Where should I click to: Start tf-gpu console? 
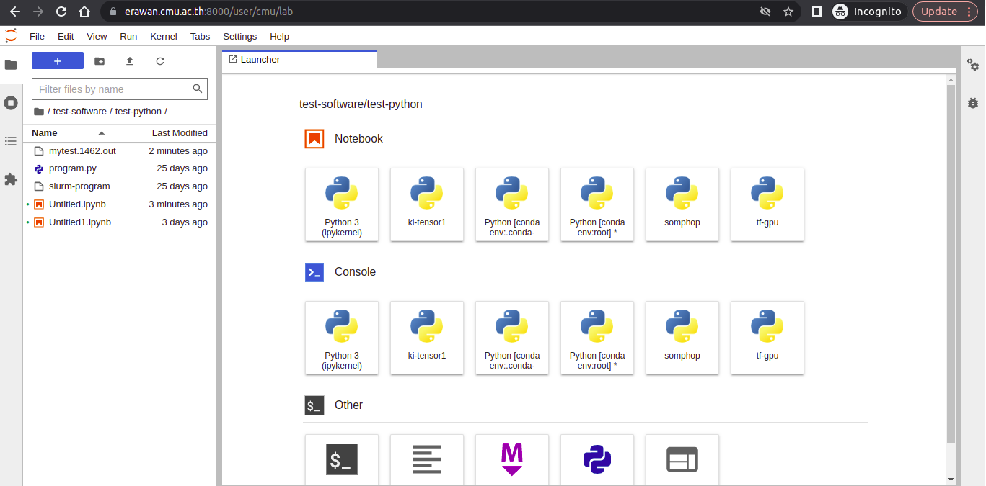[x=767, y=338]
